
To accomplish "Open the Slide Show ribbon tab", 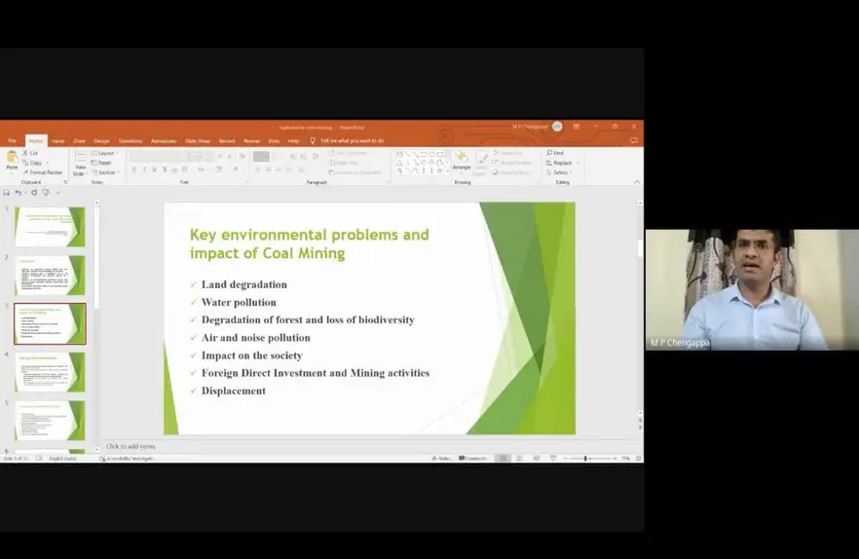I will [198, 140].
